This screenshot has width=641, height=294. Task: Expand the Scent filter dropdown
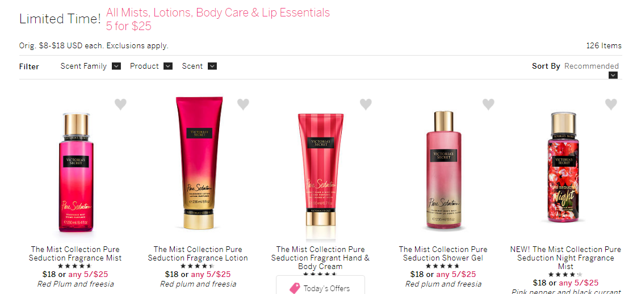click(212, 66)
